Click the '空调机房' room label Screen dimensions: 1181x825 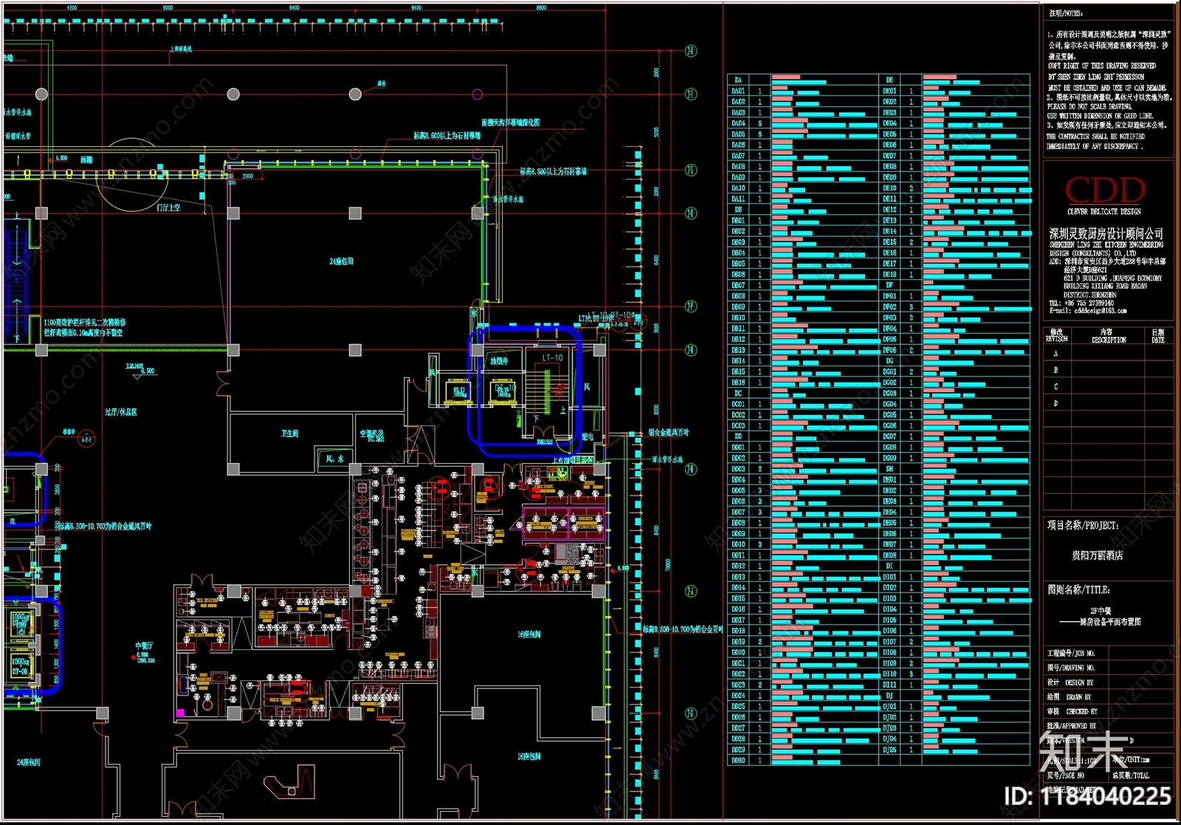coord(371,434)
